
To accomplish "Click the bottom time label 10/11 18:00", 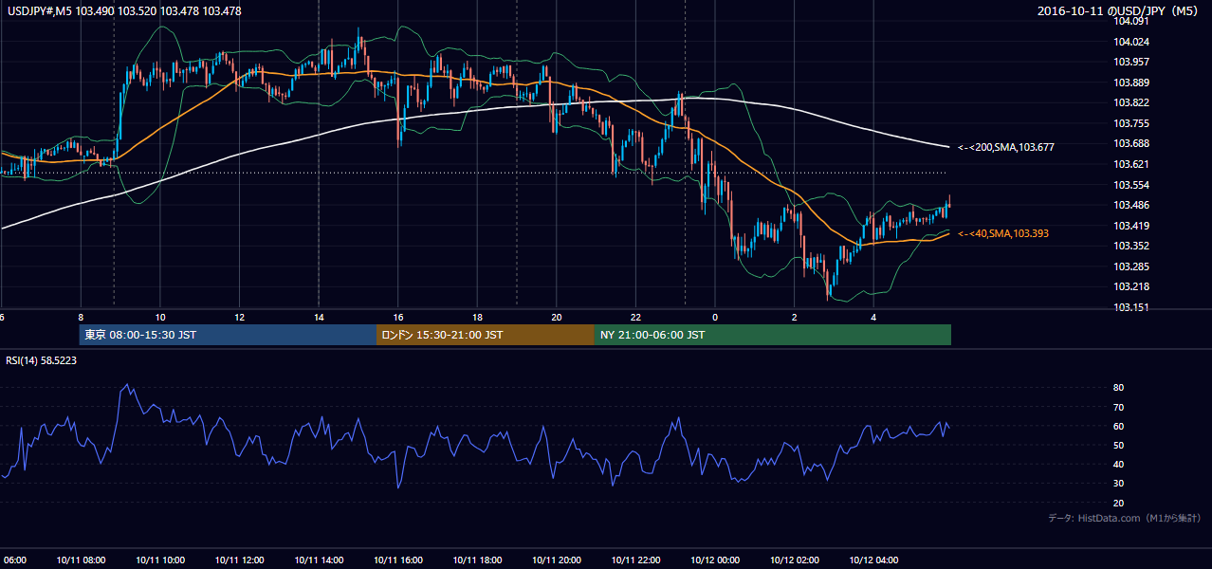I will tap(477, 560).
